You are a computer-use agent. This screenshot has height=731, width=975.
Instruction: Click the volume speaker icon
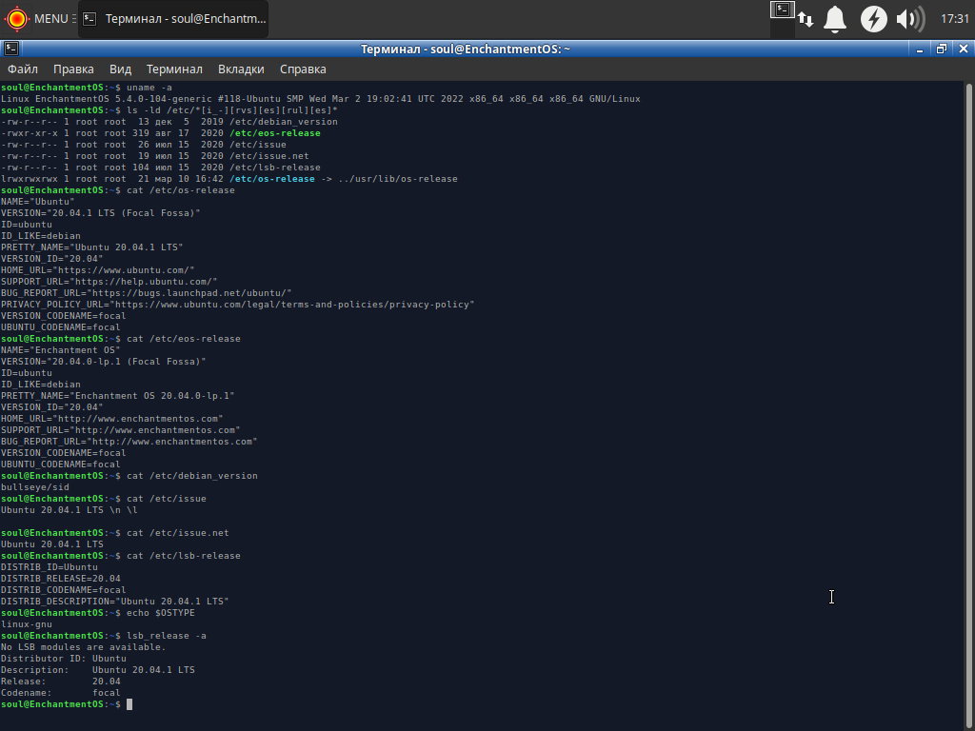(x=910, y=19)
